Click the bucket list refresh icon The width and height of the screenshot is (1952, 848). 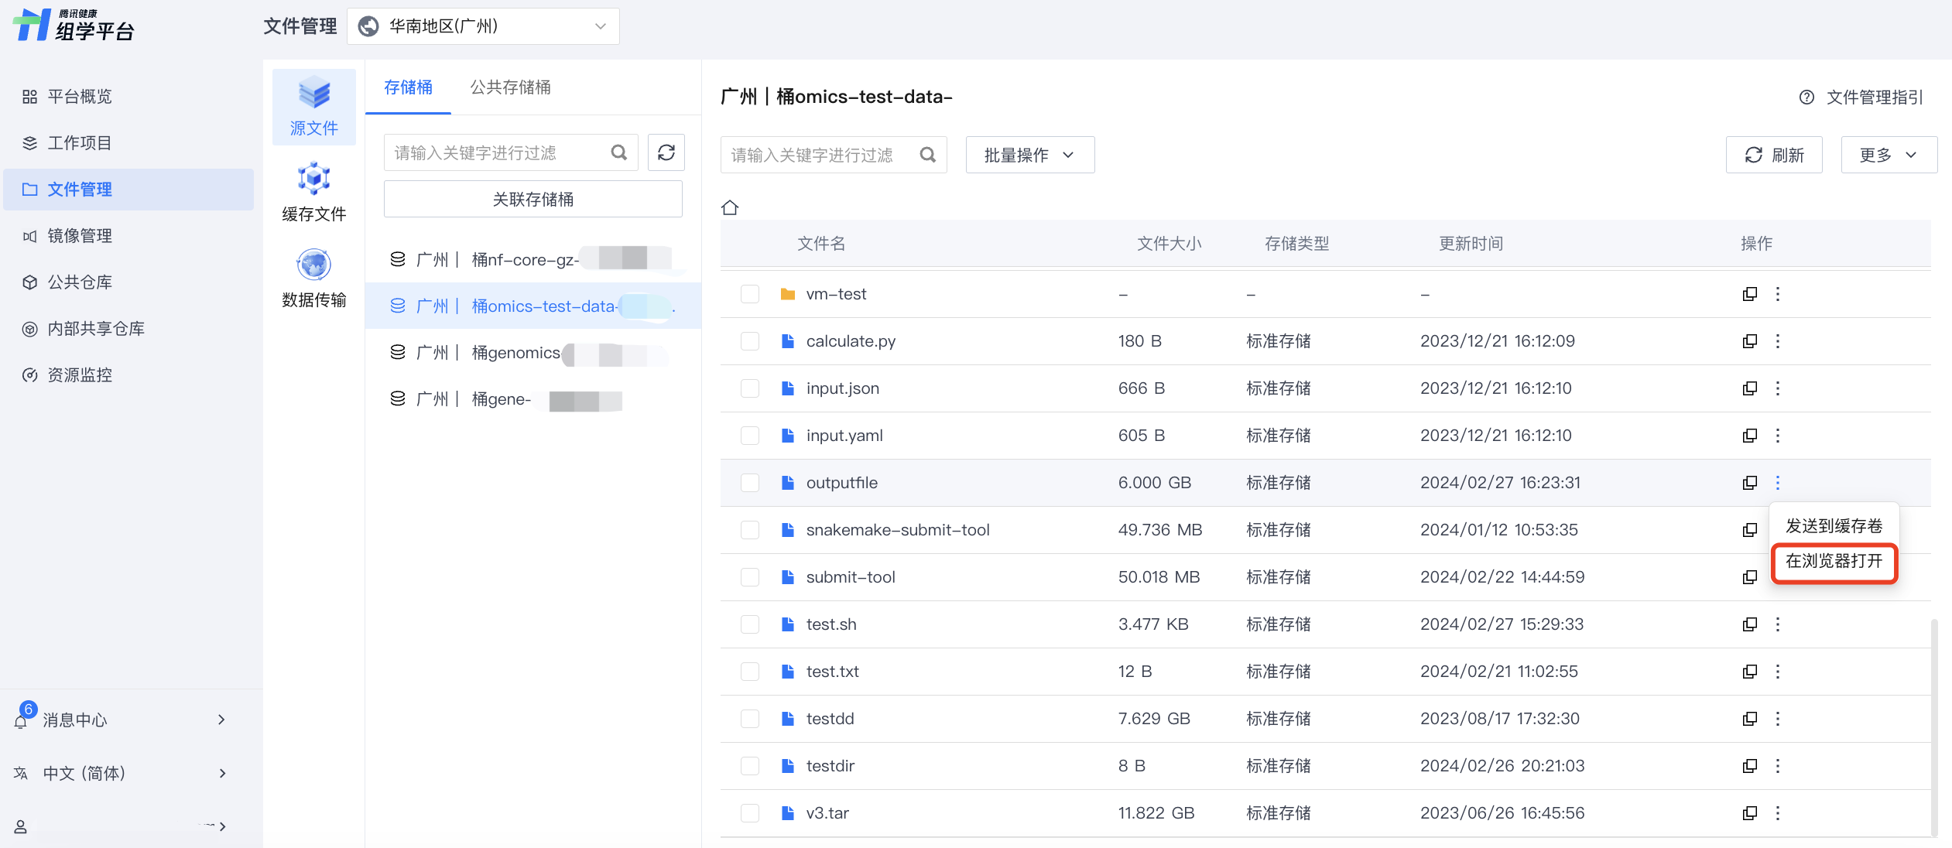pos(666,152)
